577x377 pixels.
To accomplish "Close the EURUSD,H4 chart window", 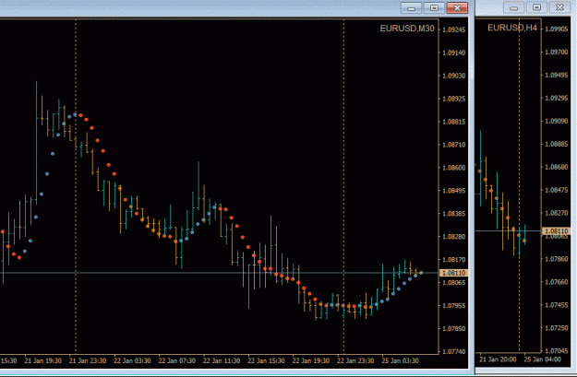I will tap(559, 7).
